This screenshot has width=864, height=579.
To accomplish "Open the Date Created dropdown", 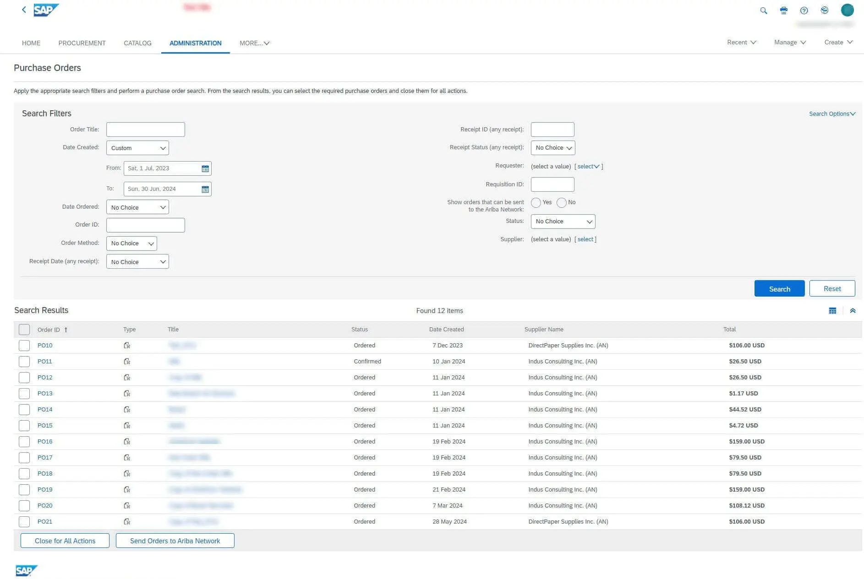I will click(x=137, y=148).
